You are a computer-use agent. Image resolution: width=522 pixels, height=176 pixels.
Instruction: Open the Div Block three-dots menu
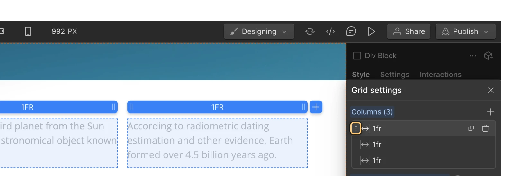coord(473,56)
